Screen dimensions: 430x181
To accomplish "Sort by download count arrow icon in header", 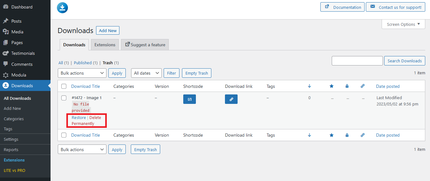I will 309,86.
